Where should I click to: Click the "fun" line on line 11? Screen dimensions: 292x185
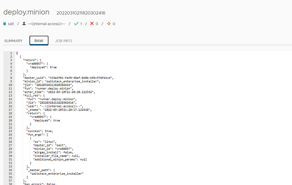(48, 88)
